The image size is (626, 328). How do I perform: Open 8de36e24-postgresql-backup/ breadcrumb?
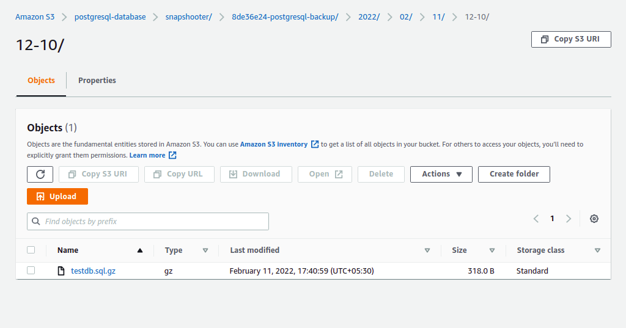285,17
